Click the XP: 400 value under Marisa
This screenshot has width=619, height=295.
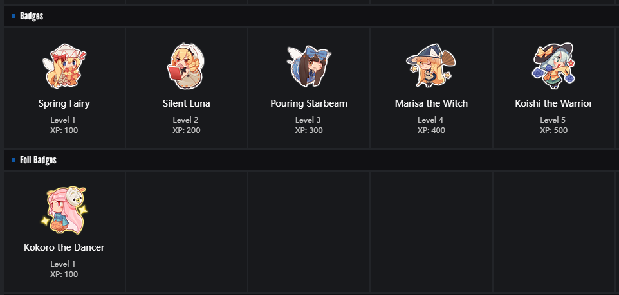[x=431, y=130]
